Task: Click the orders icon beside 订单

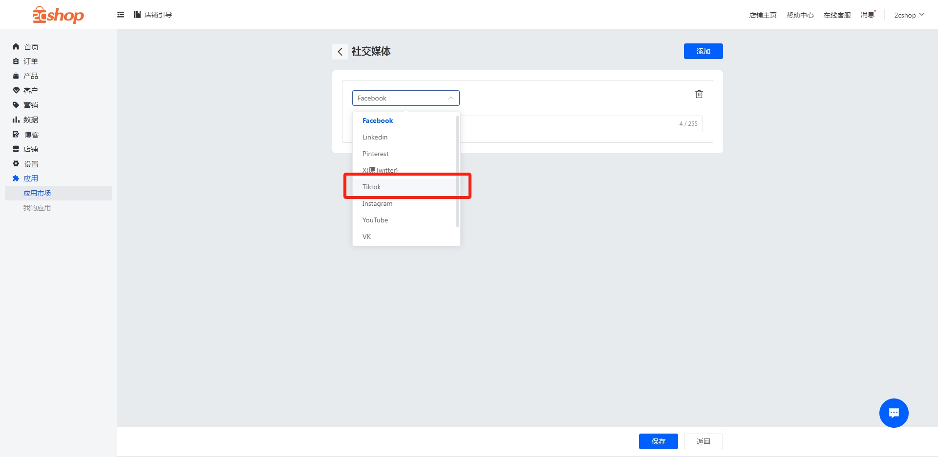Action: [16, 61]
